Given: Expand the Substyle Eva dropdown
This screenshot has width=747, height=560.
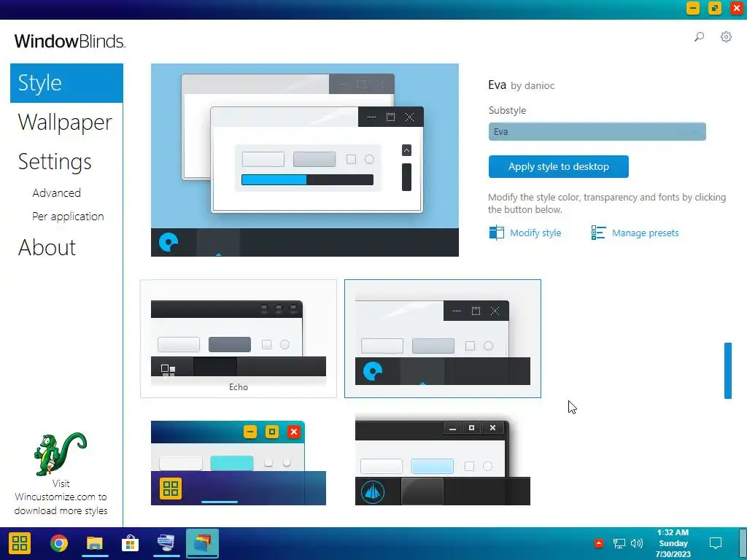Looking at the screenshot, I should pyautogui.click(x=597, y=131).
